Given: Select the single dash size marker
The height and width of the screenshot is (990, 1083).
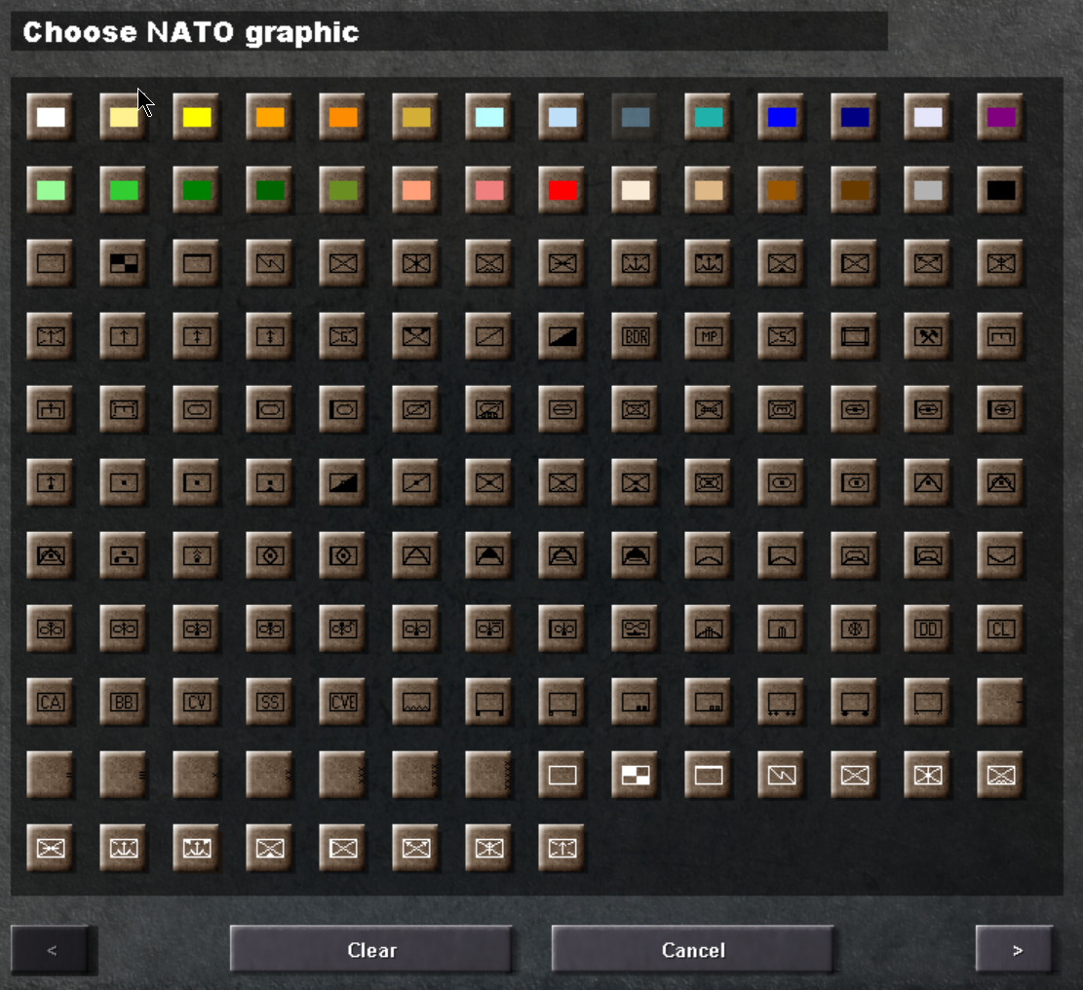Looking at the screenshot, I should 1001,703.
